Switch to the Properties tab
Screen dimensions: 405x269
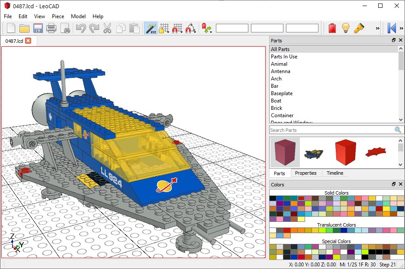coord(306,173)
